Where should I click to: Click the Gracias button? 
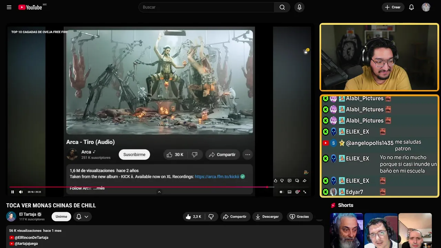coord(299,217)
